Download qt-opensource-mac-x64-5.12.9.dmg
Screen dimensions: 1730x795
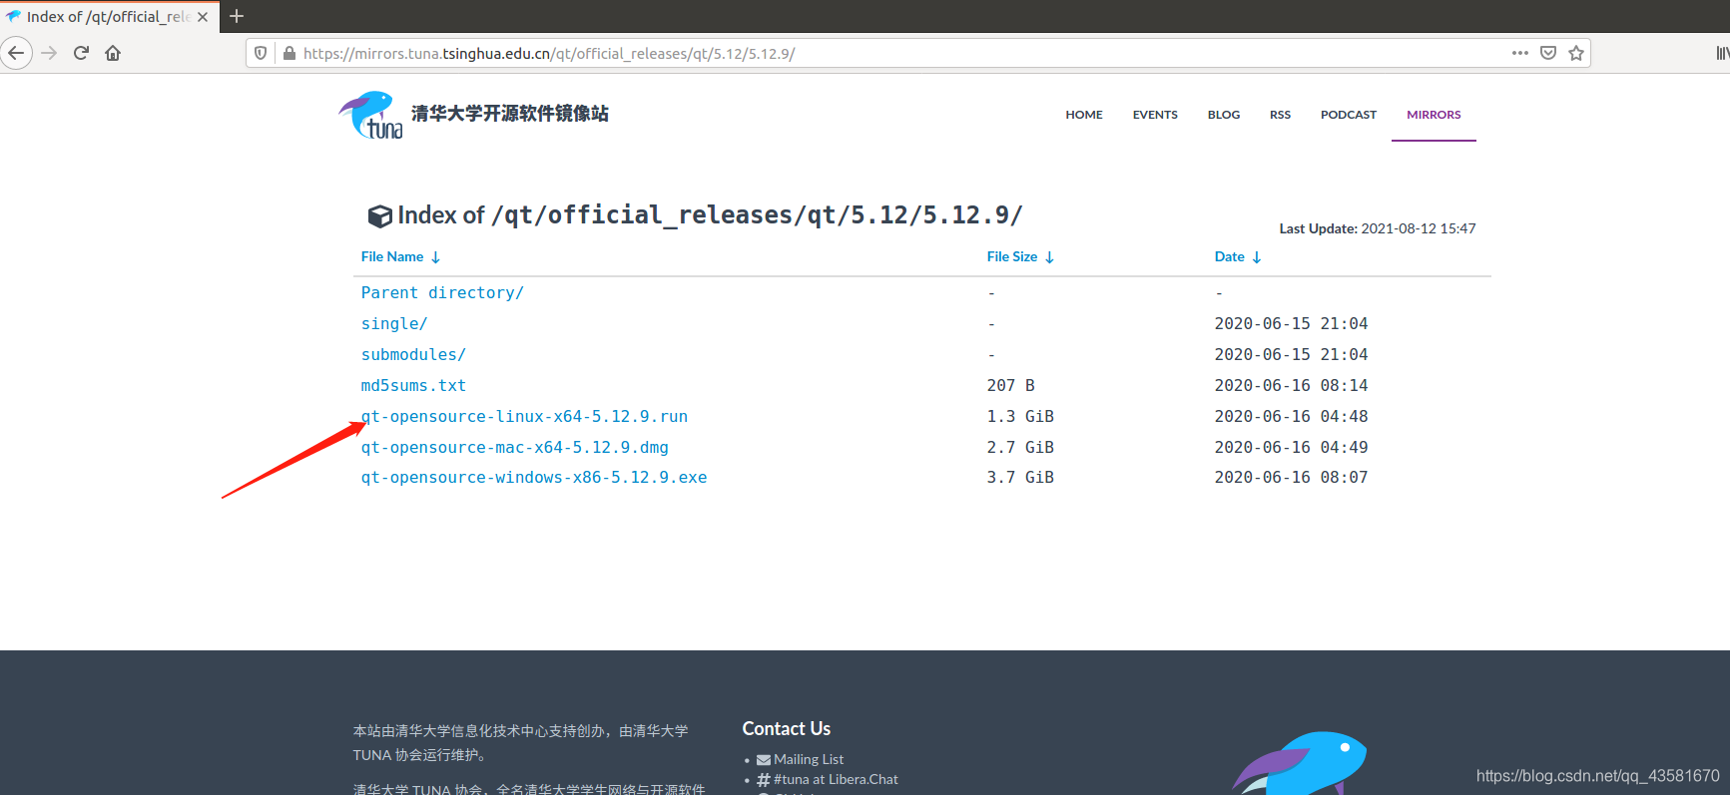point(515,447)
